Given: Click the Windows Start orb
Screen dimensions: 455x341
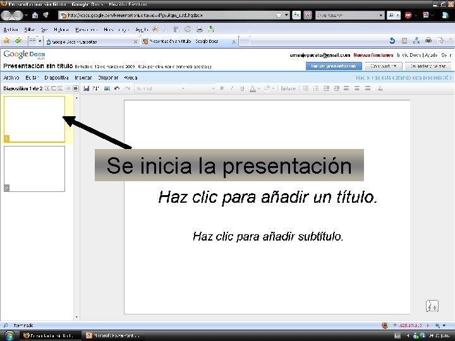Looking at the screenshot, I should click(x=9, y=335).
